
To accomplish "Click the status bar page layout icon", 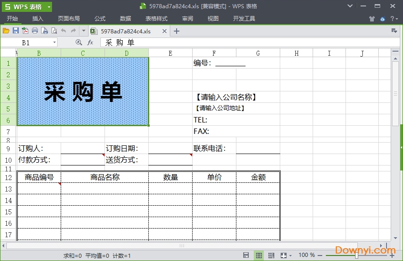I will tap(246, 256).
